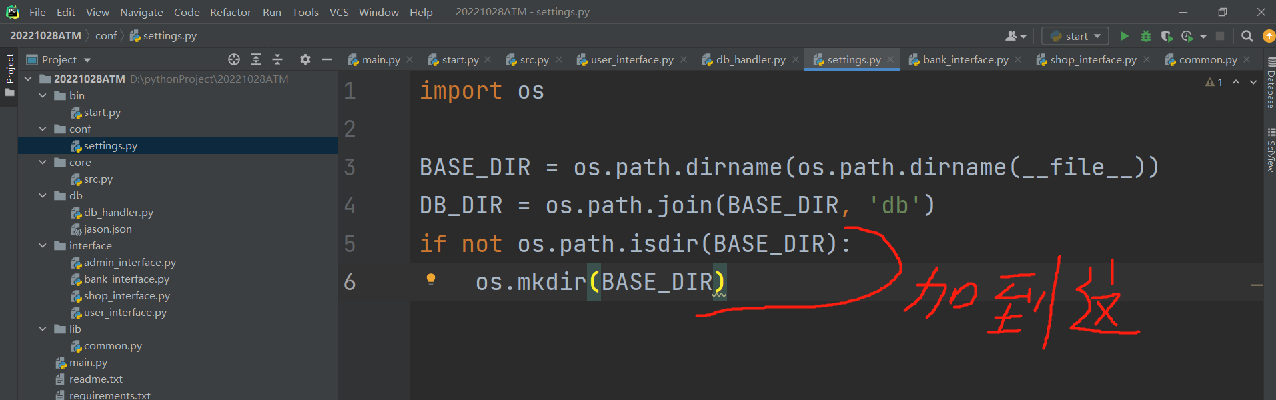Run start with coverage icon
Viewport: 1276px width, 400px height.
pos(1167,36)
